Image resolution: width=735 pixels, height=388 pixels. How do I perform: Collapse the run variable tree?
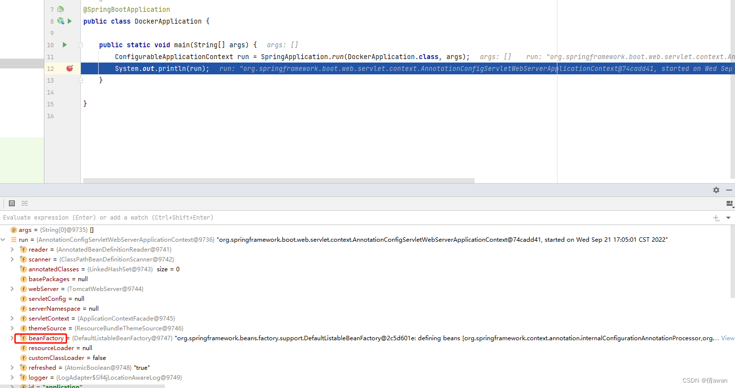pos(3,239)
